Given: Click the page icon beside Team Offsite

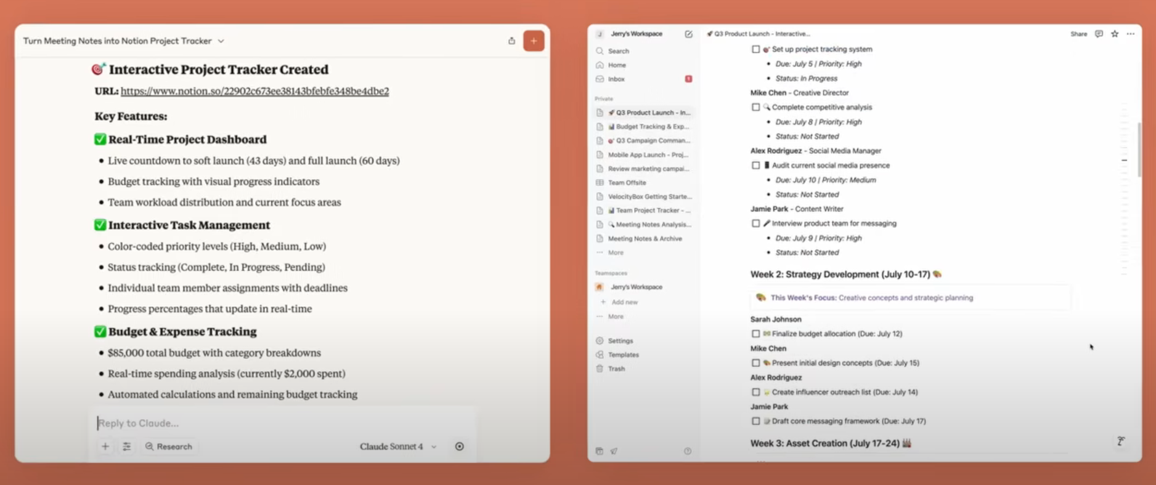Looking at the screenshot, I should 600,183.
